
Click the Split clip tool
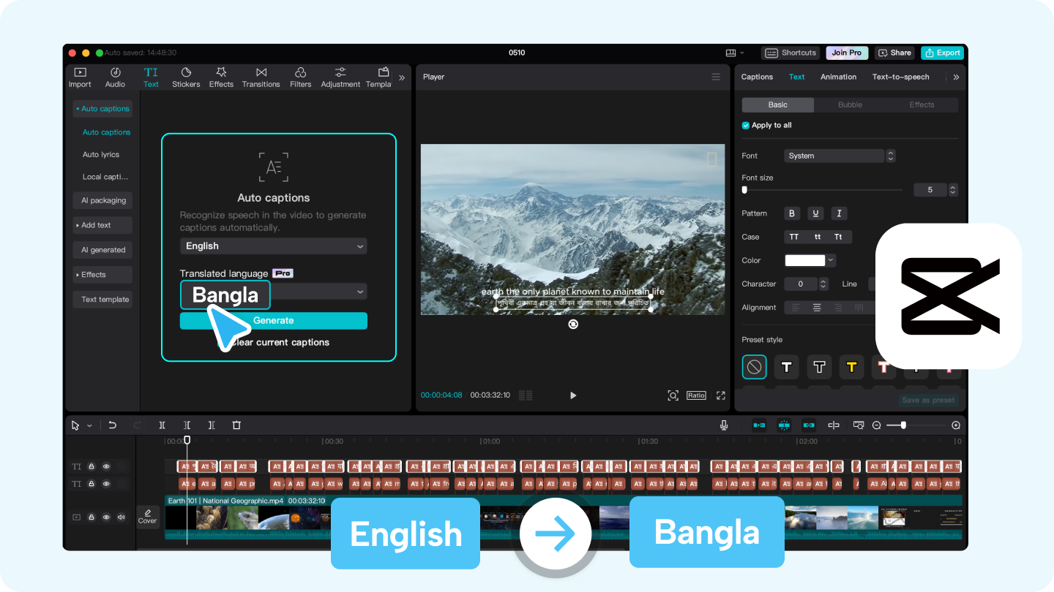(162, 425)
